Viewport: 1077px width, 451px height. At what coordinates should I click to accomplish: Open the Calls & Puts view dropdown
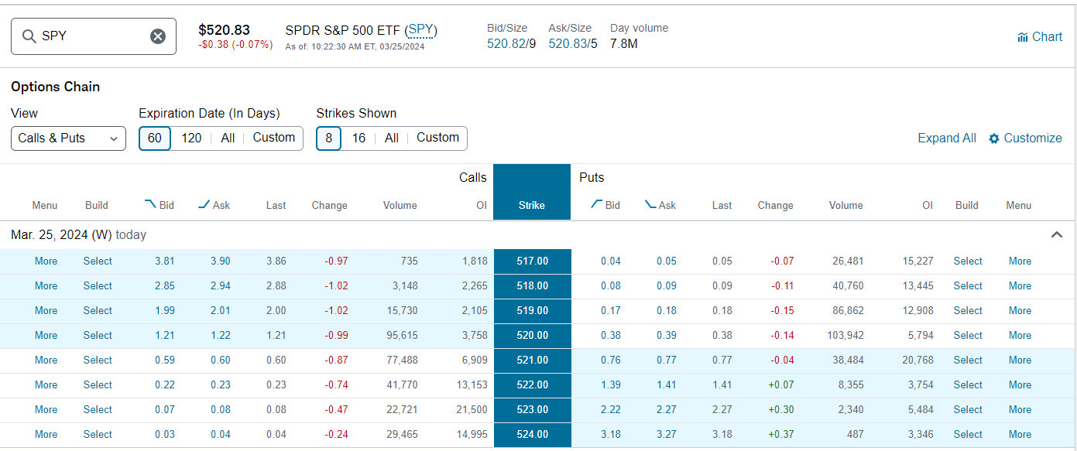68,138
